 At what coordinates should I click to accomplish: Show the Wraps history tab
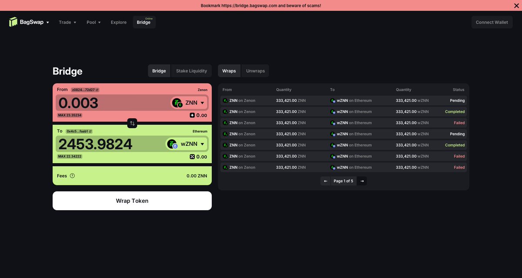coord(229,71)
